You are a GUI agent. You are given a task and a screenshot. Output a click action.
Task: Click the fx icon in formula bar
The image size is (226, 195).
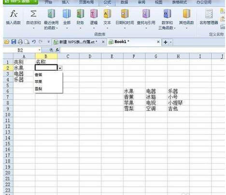coord(57,50)
